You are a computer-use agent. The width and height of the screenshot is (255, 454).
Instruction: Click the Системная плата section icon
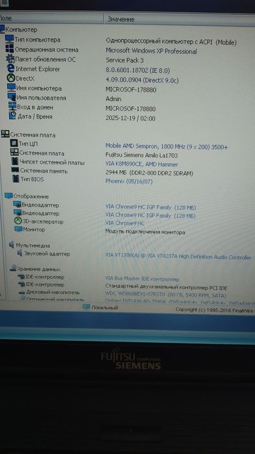tap(5, 134)
